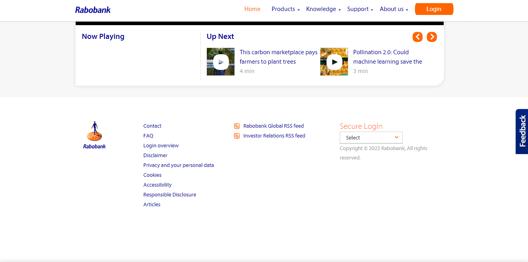
Task: Open the Articles footer link
Action: click(152, 205)
